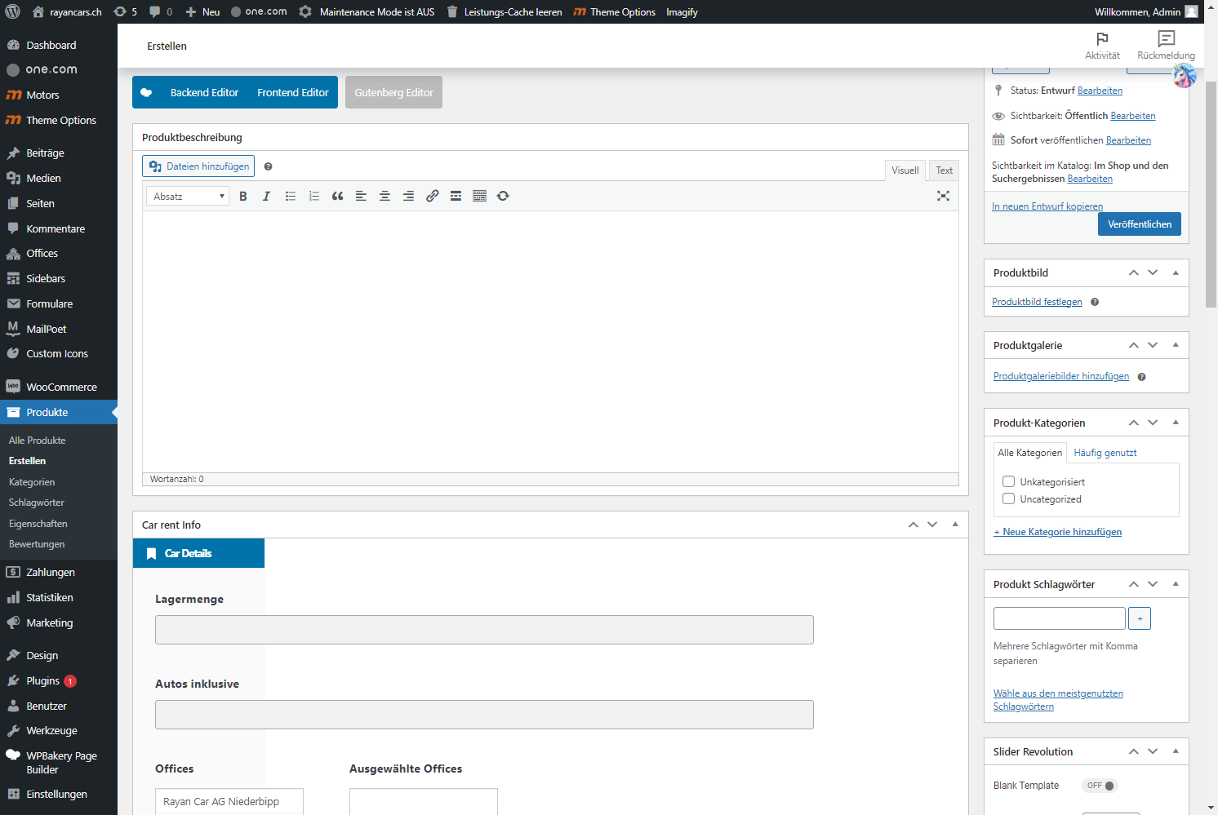1218x815 pixels.
Task: Click Leistungs-Cache leeren in admin bar
Action: tap(505, 11)
